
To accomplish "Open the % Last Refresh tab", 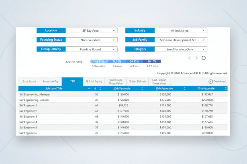I will (x=137, y=82).
